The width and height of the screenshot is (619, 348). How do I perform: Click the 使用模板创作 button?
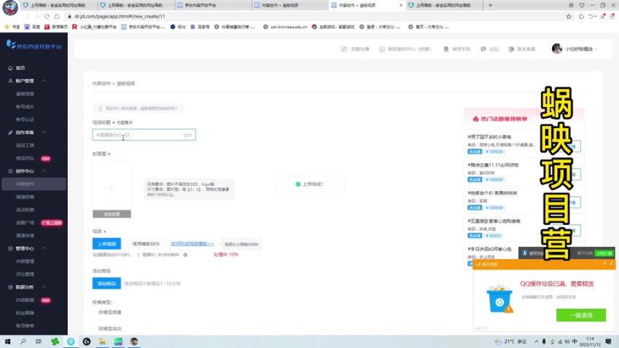point(146,244)
